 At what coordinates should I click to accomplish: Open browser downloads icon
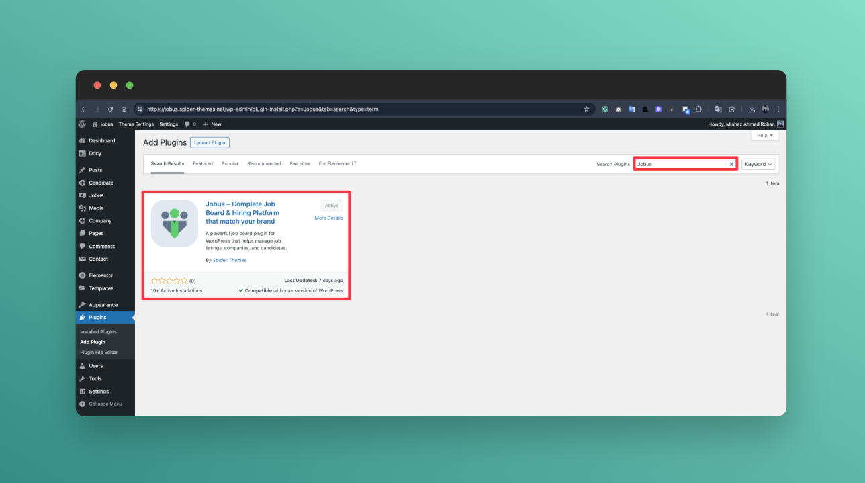coord(752,109)
